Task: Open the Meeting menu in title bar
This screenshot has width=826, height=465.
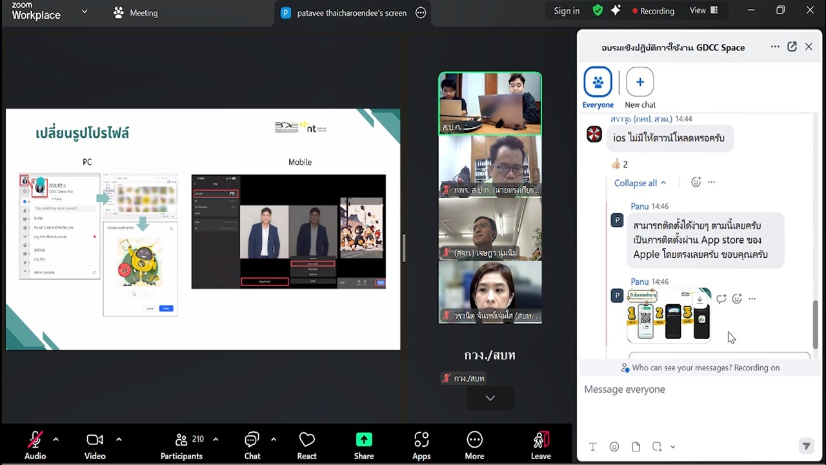Action: [136, 13]
